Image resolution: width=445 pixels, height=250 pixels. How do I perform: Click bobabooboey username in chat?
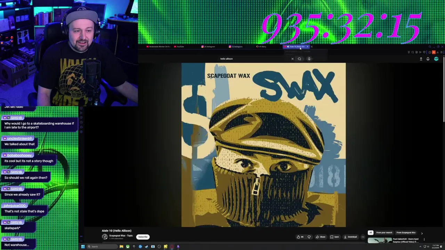[x=19, y=155]
